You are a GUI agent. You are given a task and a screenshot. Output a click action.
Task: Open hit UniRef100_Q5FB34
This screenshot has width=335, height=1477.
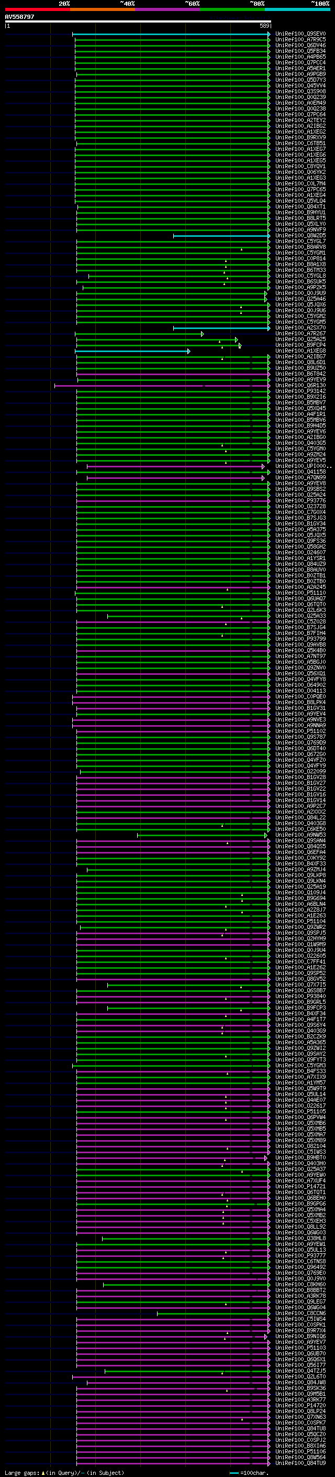point(300,51)
